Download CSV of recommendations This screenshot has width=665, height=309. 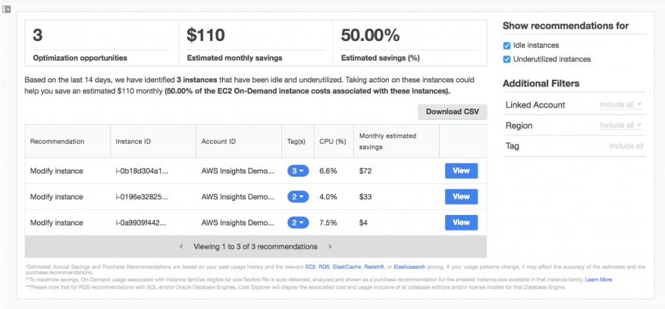[453, 112]
